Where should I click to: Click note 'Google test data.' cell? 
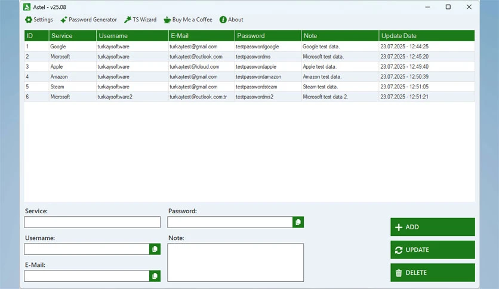tap(340, 47)
